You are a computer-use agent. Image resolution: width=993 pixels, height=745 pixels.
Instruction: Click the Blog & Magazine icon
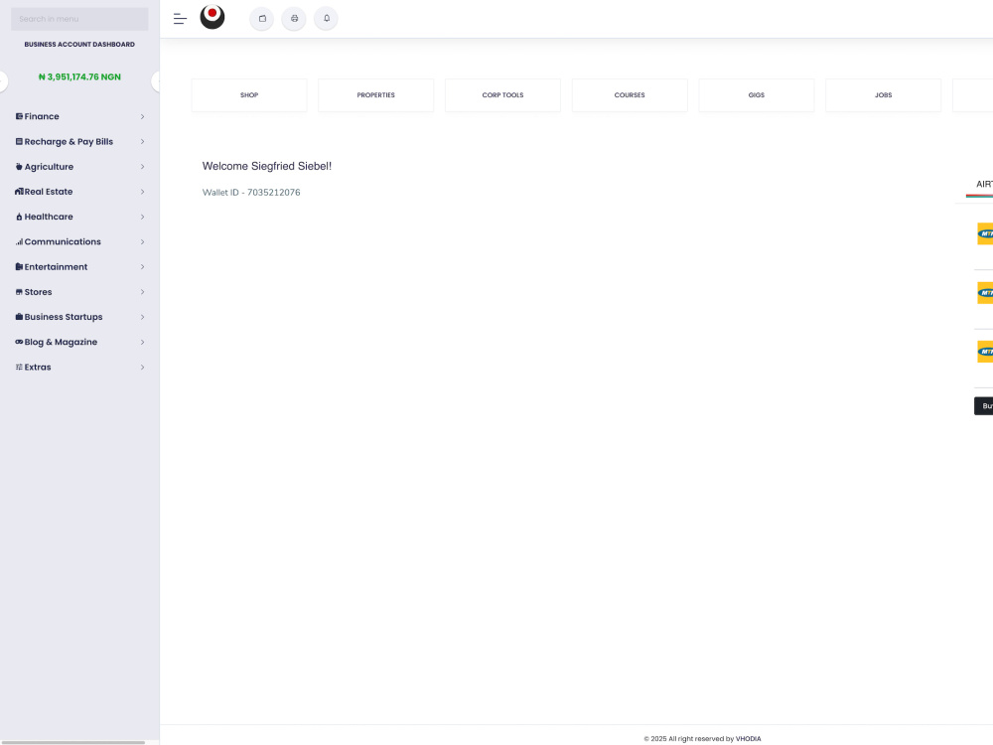pos(19,342)
